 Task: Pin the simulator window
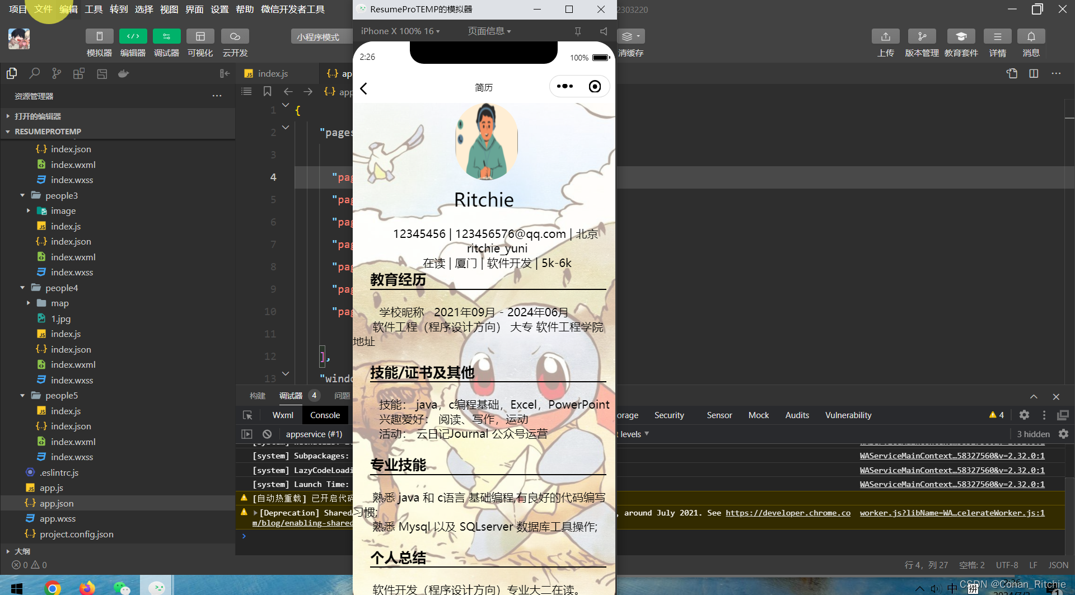click(x=578, y=31)
